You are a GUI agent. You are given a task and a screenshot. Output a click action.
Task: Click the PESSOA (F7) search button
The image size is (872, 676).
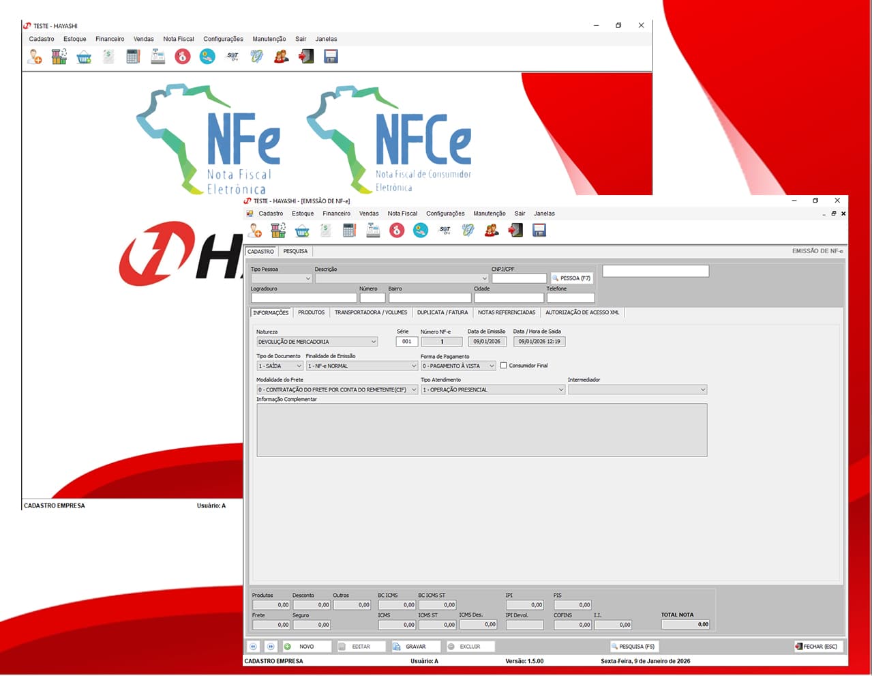[572, 278]
